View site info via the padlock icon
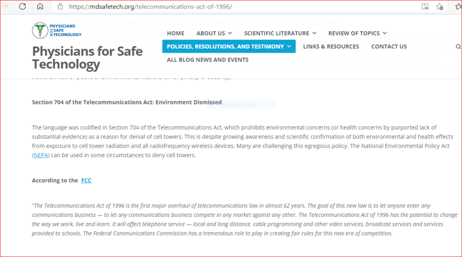Viewport: 462px width, 257px height. (60, 6)
